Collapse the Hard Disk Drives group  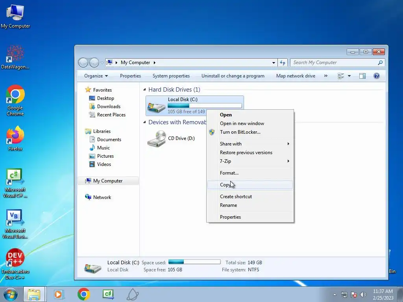click(144, 89)
